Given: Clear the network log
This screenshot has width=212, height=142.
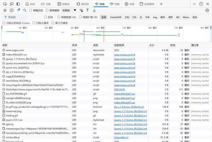Looking at the screenshot, I should pyautogui.click(x=12, y=10).
